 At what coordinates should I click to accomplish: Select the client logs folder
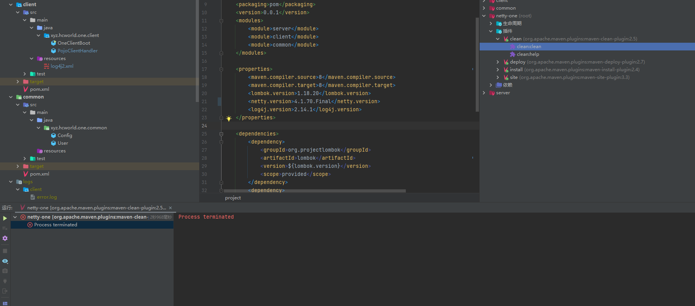coord(36,189)
